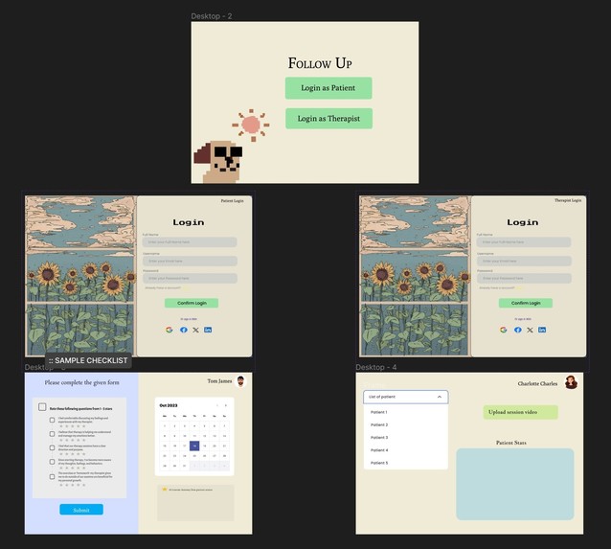611x549 pixels.
Task: Click LinkedIn icon in Therapist Login frame
Action: (542, 330)
